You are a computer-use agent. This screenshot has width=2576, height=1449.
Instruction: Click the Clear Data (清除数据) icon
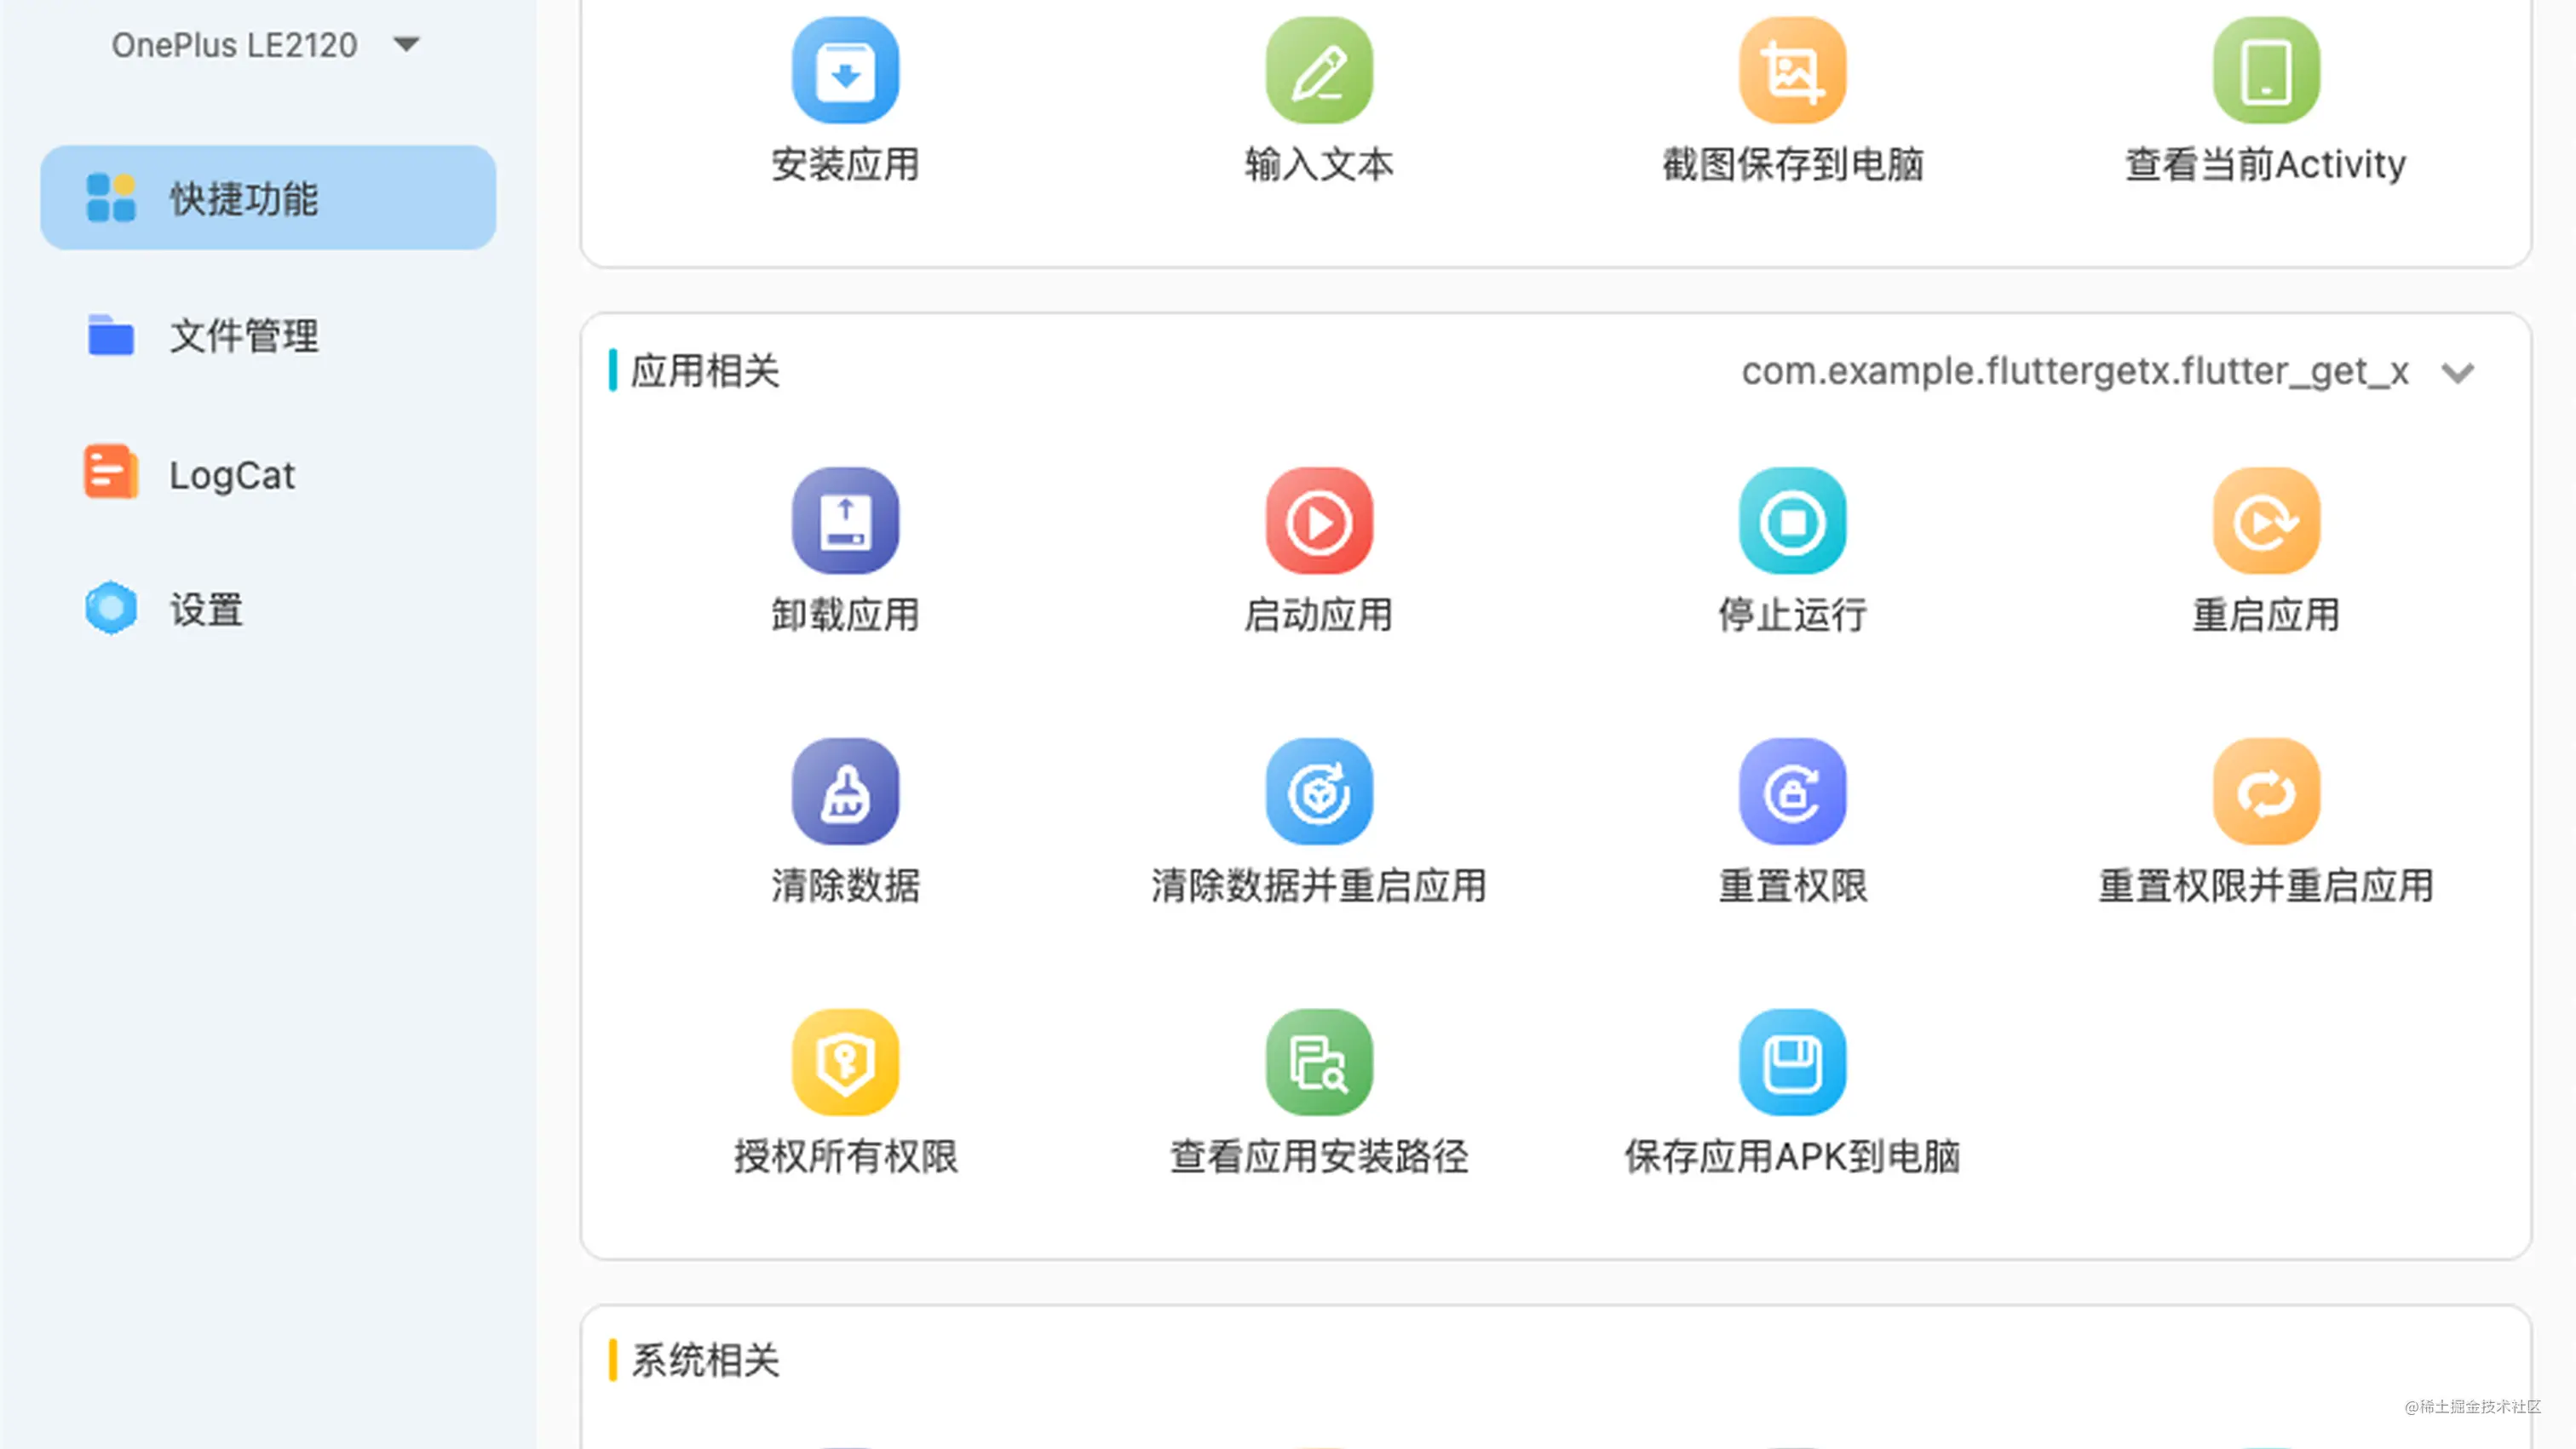coord(845,792)
